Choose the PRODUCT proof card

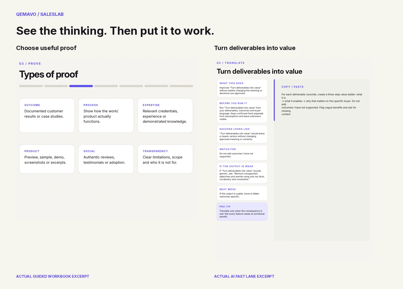(x=47, y=159)
